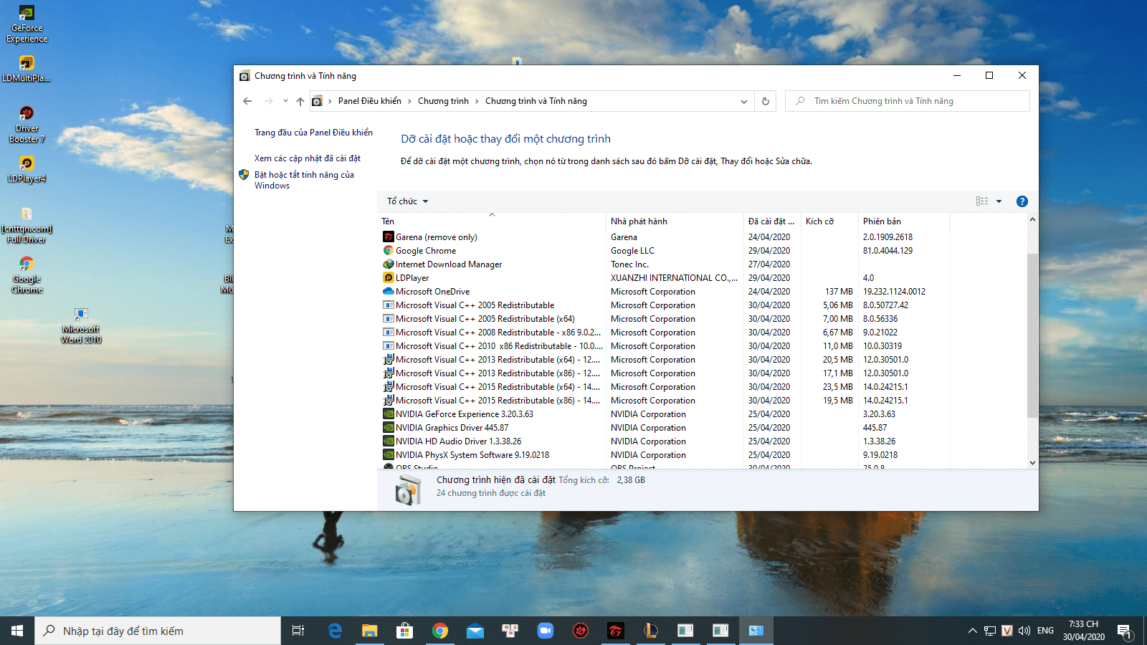Sort by Đã cài đặt column header
The width and height of the screenshot is (1147, 645).
774,221
